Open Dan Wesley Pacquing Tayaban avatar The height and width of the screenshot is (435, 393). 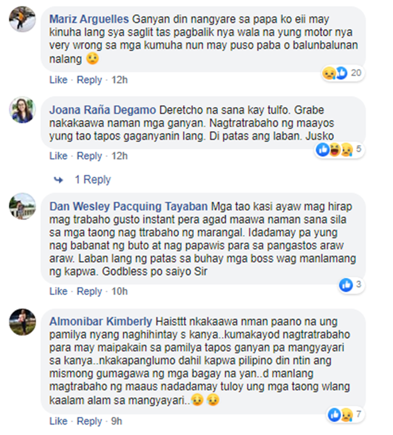[x=23, y=206]
